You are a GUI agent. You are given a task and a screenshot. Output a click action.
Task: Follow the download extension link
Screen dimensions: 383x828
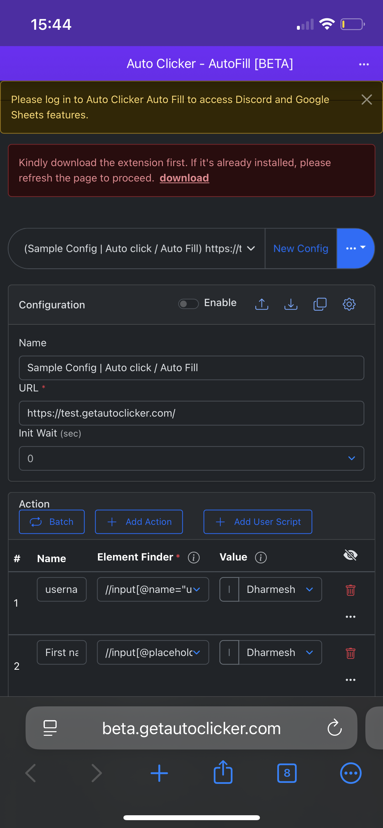coord(184,178)
